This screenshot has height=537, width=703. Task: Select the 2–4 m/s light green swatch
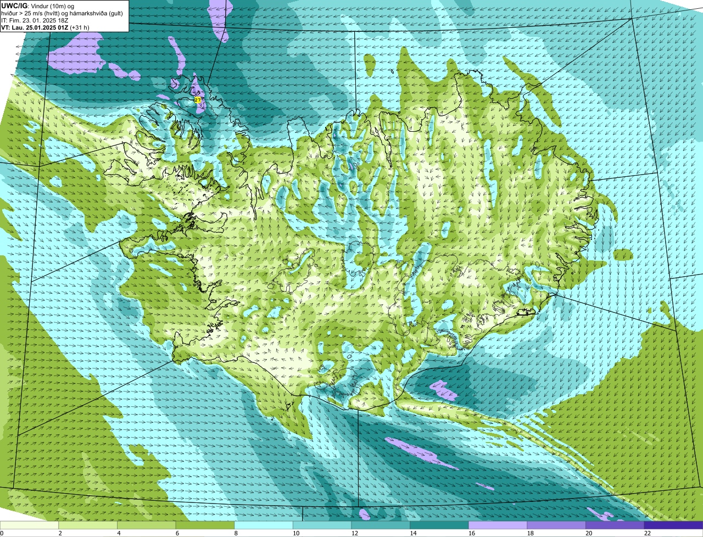pos(88,525)
